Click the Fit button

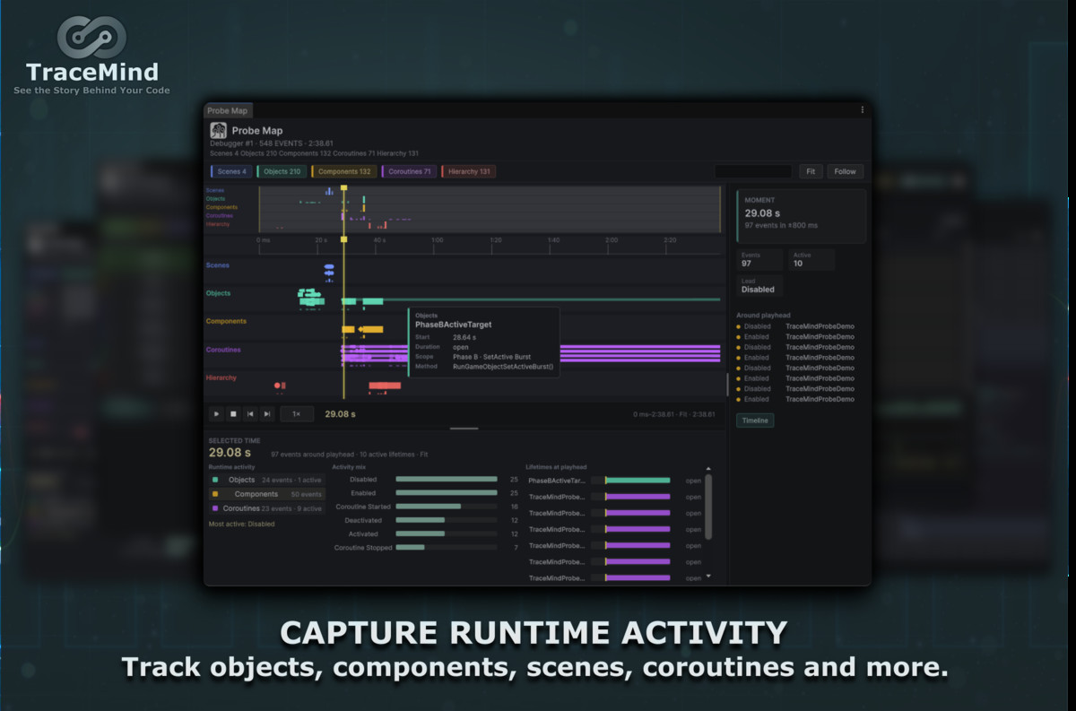tap(811, 171)
